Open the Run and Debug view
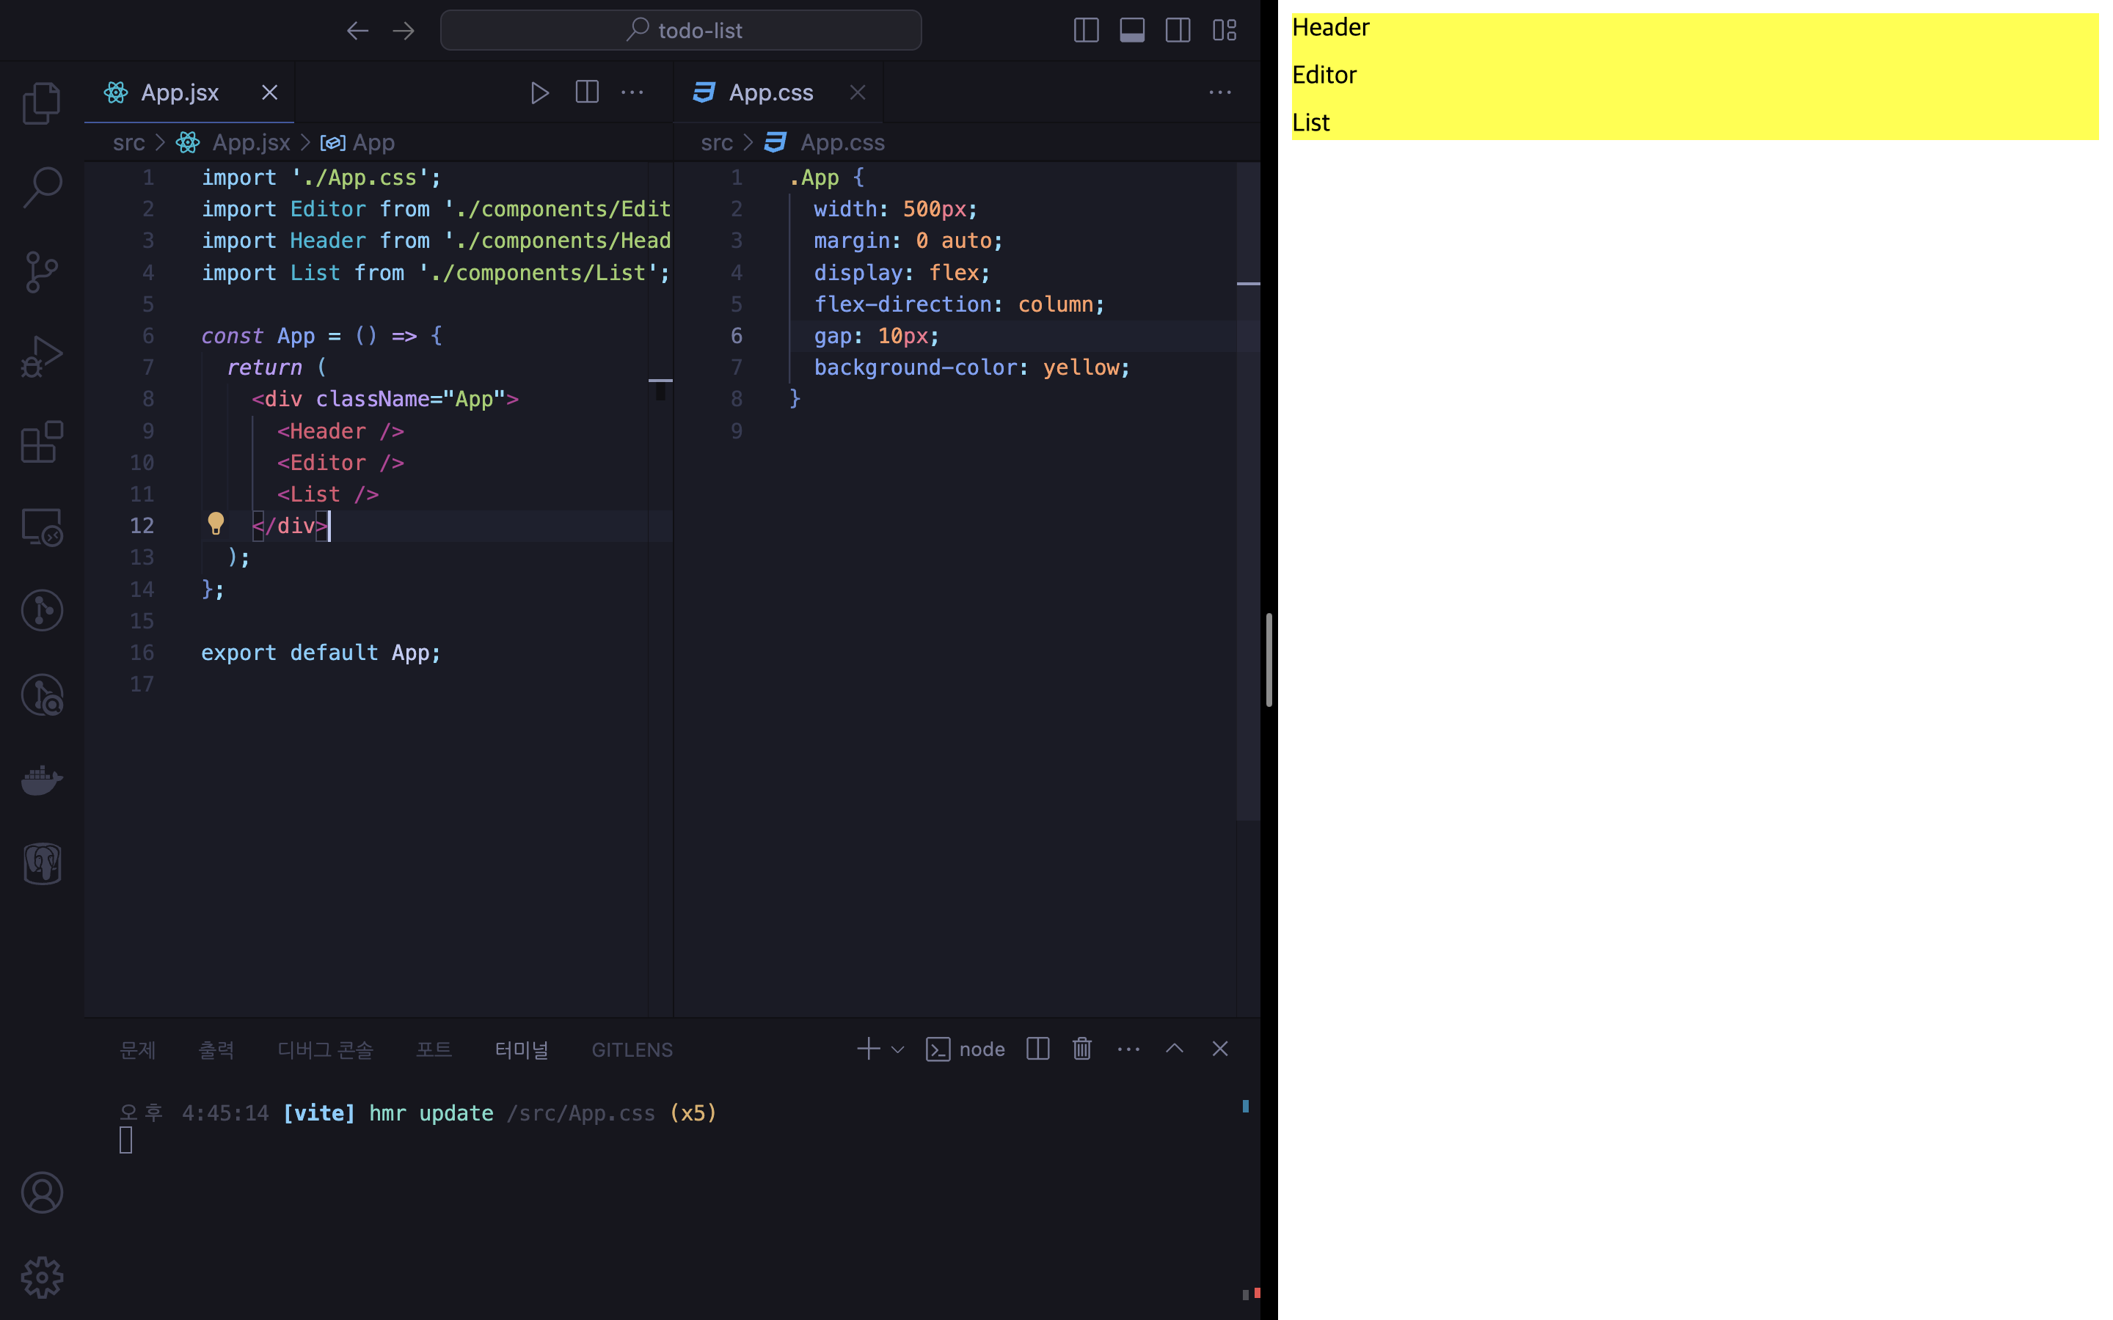The image size is (2113, 1320). point(41,357)
